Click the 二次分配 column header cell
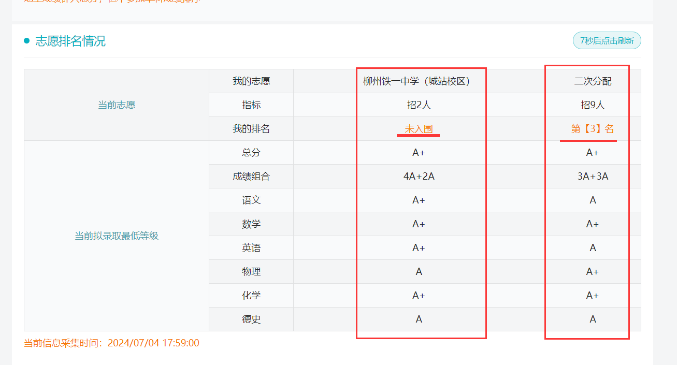 point(593,81)
